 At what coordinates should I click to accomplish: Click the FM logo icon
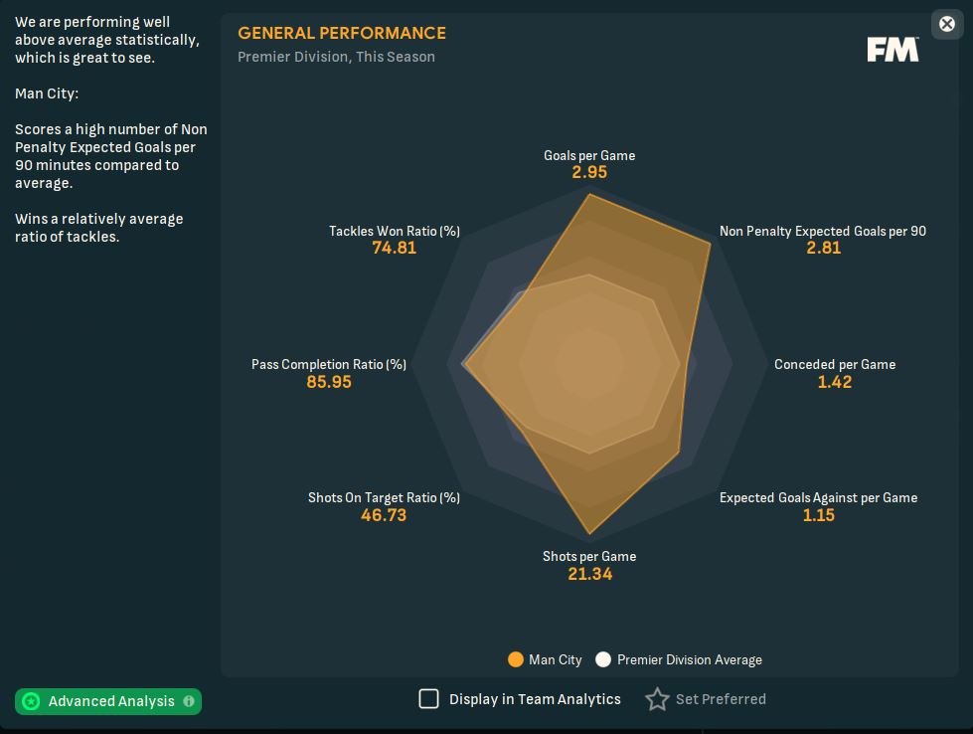pos(892,51)
